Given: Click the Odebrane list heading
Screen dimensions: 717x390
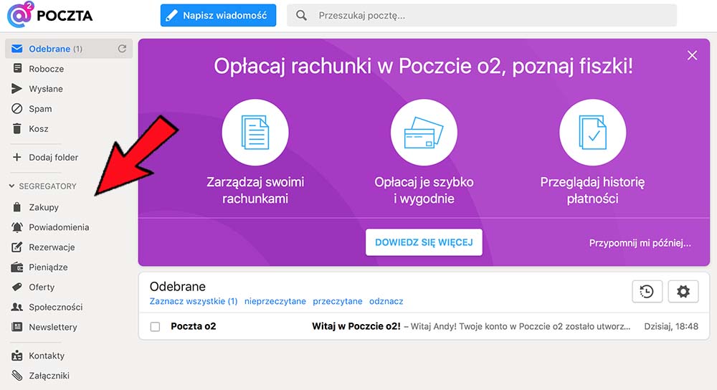Looking at the screenshot, I should coord(177,287).
